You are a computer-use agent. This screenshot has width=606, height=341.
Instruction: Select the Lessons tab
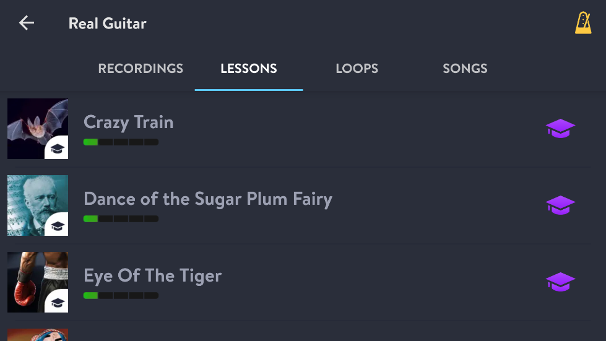click(x=249, y=68)
